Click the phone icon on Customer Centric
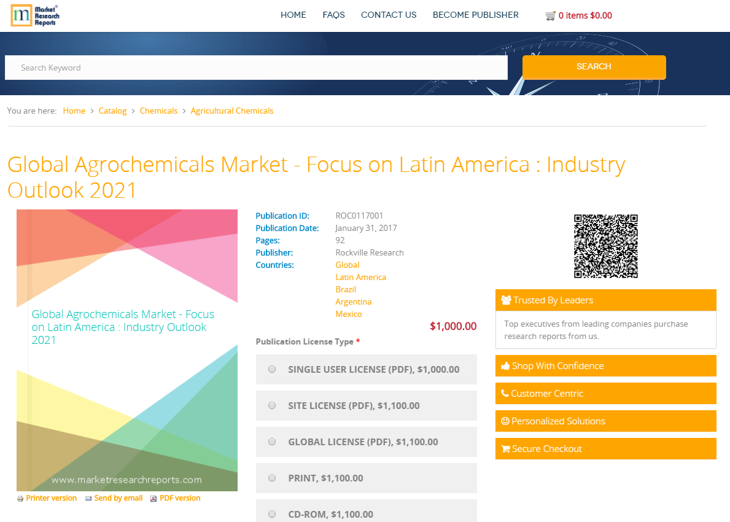This screenshot has width=730, height=522. click(x=505, y=393)
